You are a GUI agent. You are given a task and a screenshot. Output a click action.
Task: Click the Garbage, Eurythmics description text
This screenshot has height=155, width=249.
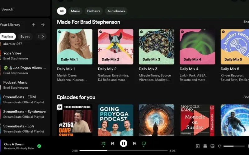[113, 78]
